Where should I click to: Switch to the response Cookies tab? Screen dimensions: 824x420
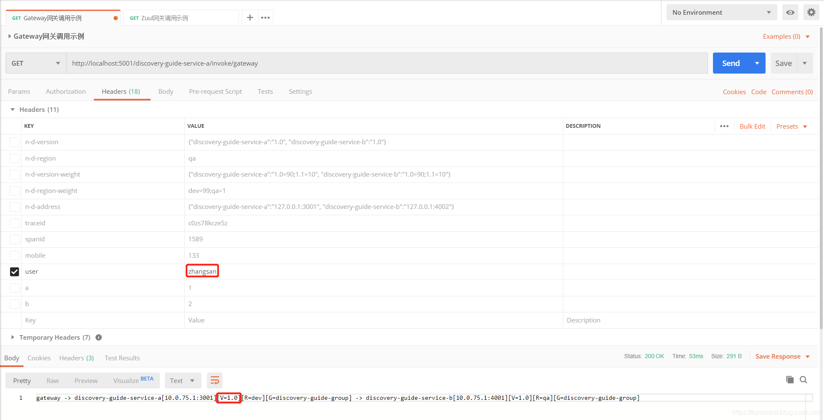39,358
